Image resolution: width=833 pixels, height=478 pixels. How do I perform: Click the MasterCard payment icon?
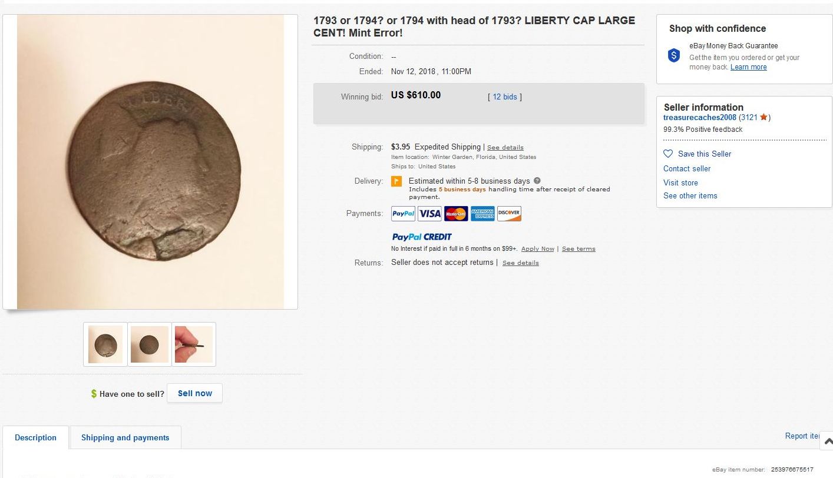456,214
